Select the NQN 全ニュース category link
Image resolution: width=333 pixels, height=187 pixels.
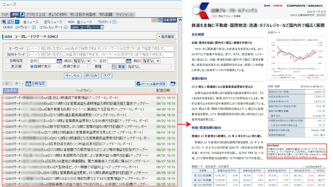[x=80, y=22]
